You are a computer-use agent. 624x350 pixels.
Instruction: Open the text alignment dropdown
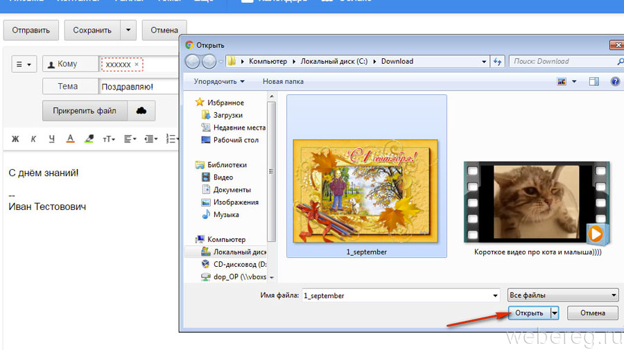pyautogui.click(x=130, y=139)
